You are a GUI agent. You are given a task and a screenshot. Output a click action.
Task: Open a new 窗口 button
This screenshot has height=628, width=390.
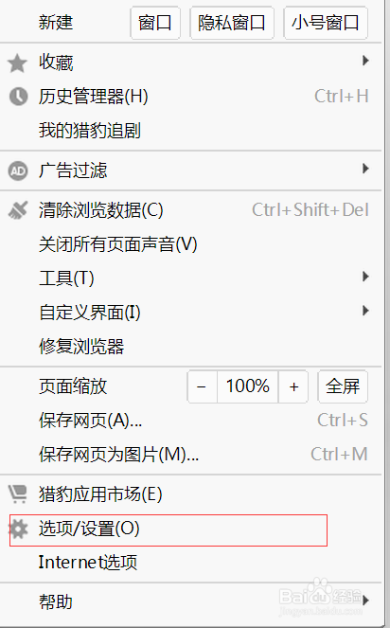pos(155,23)
